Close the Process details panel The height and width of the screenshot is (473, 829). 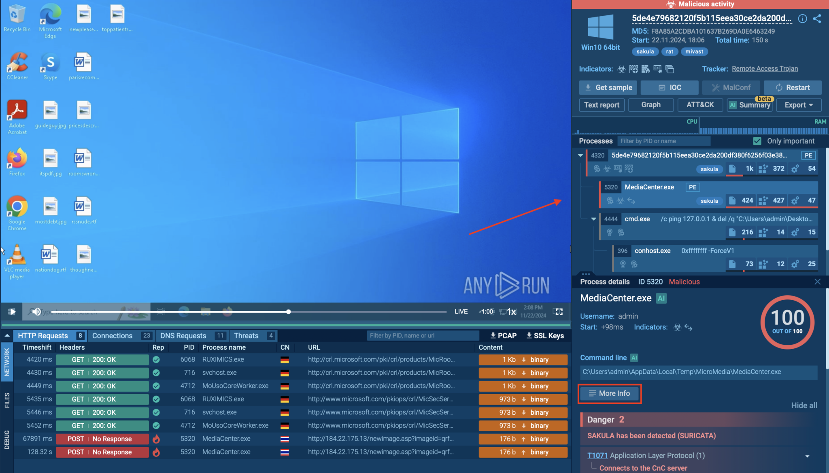pos(817,282)
